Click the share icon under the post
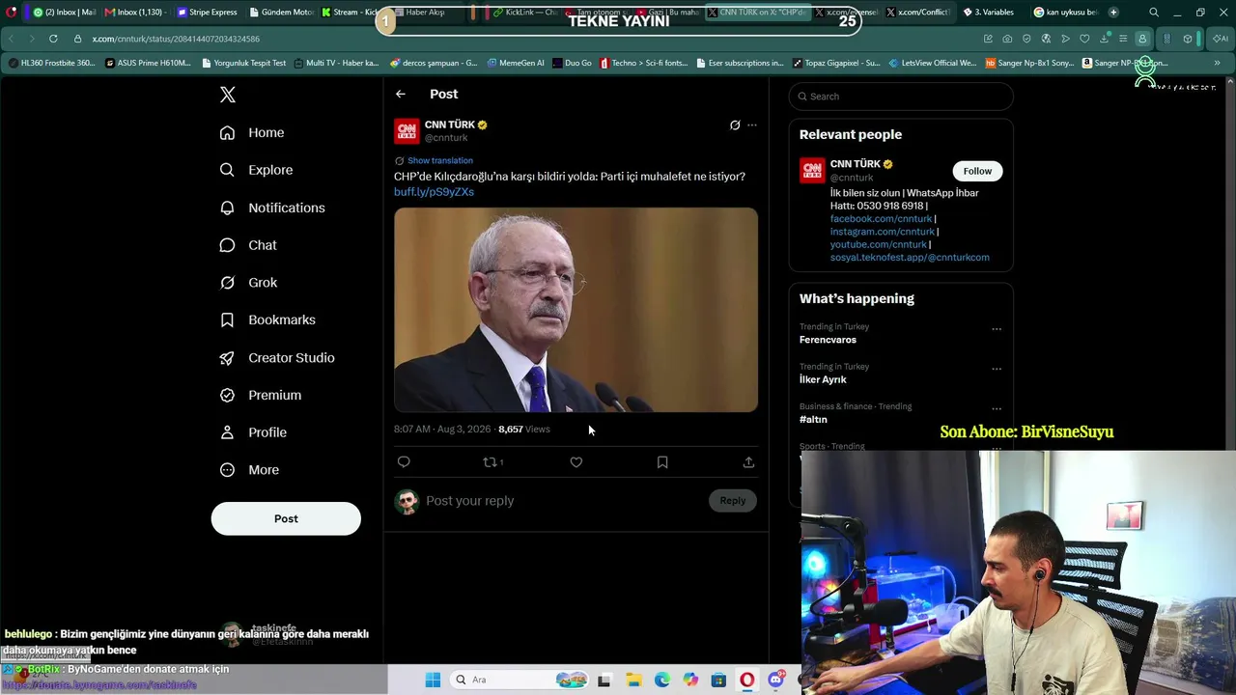This screenshot has height=695, width=1236. pyautogui.click(x=748, y=462)
